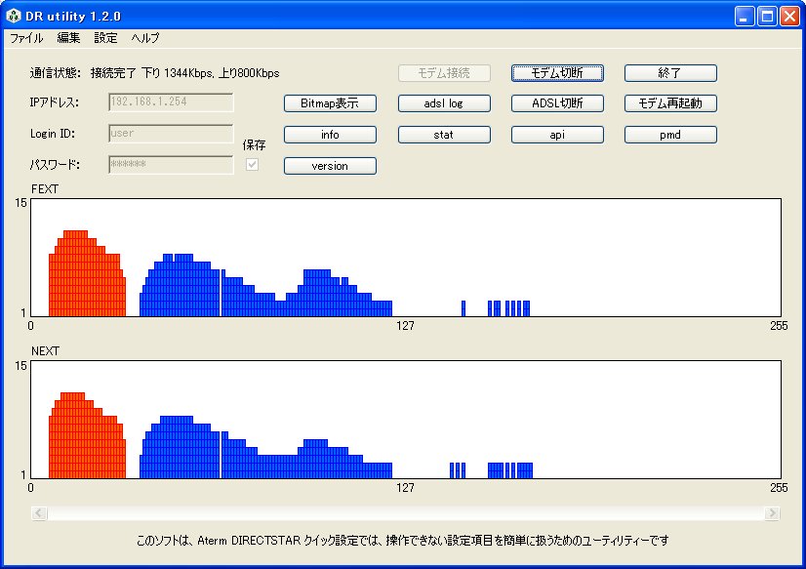Click the horizontal scrollbar left arrow
The width and height of the screenshot is (806, 569).
(40, 513)
